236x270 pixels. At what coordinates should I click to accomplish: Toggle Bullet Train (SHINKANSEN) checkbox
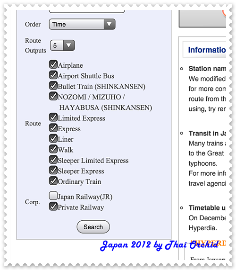coord(53,86)
